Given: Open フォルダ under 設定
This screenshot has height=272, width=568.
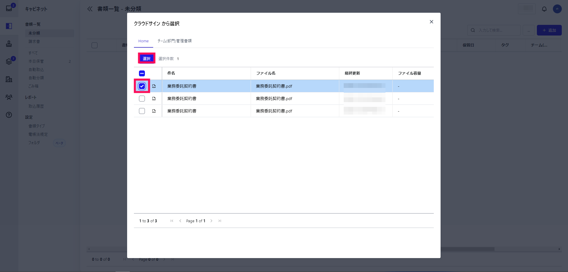Looking at the screenshot, I should [34, 143].
